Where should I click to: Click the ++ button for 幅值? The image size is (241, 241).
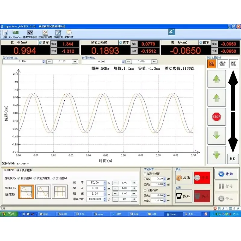point(134,194)
